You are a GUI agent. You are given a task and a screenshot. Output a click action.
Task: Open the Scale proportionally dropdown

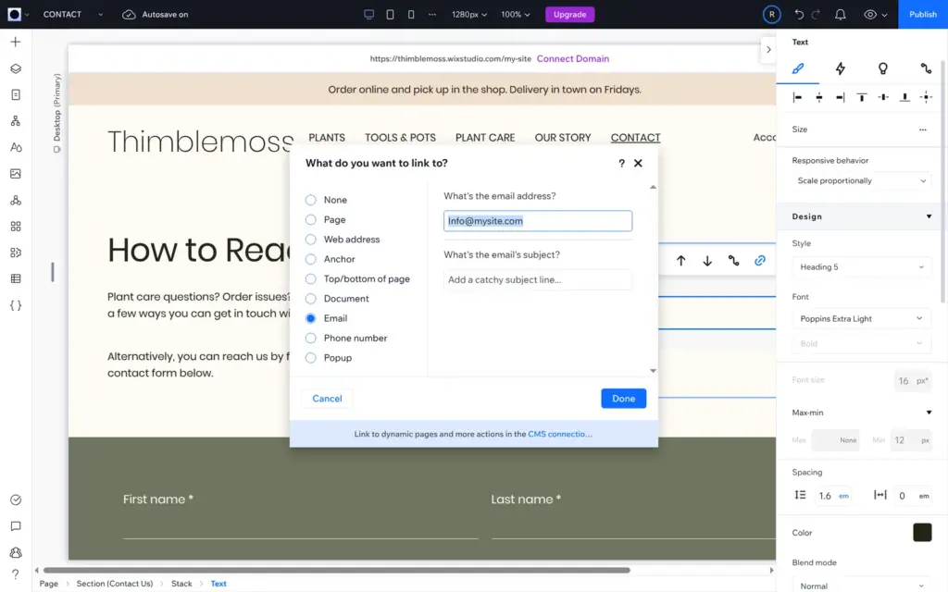[x=861, y=180]
